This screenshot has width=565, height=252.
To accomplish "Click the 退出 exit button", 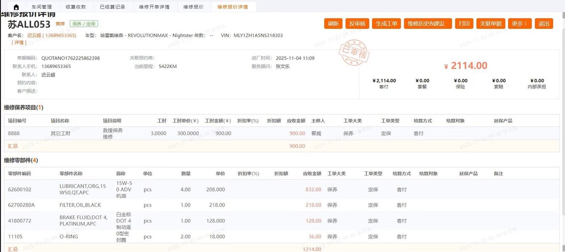I will tap(544, 24).
